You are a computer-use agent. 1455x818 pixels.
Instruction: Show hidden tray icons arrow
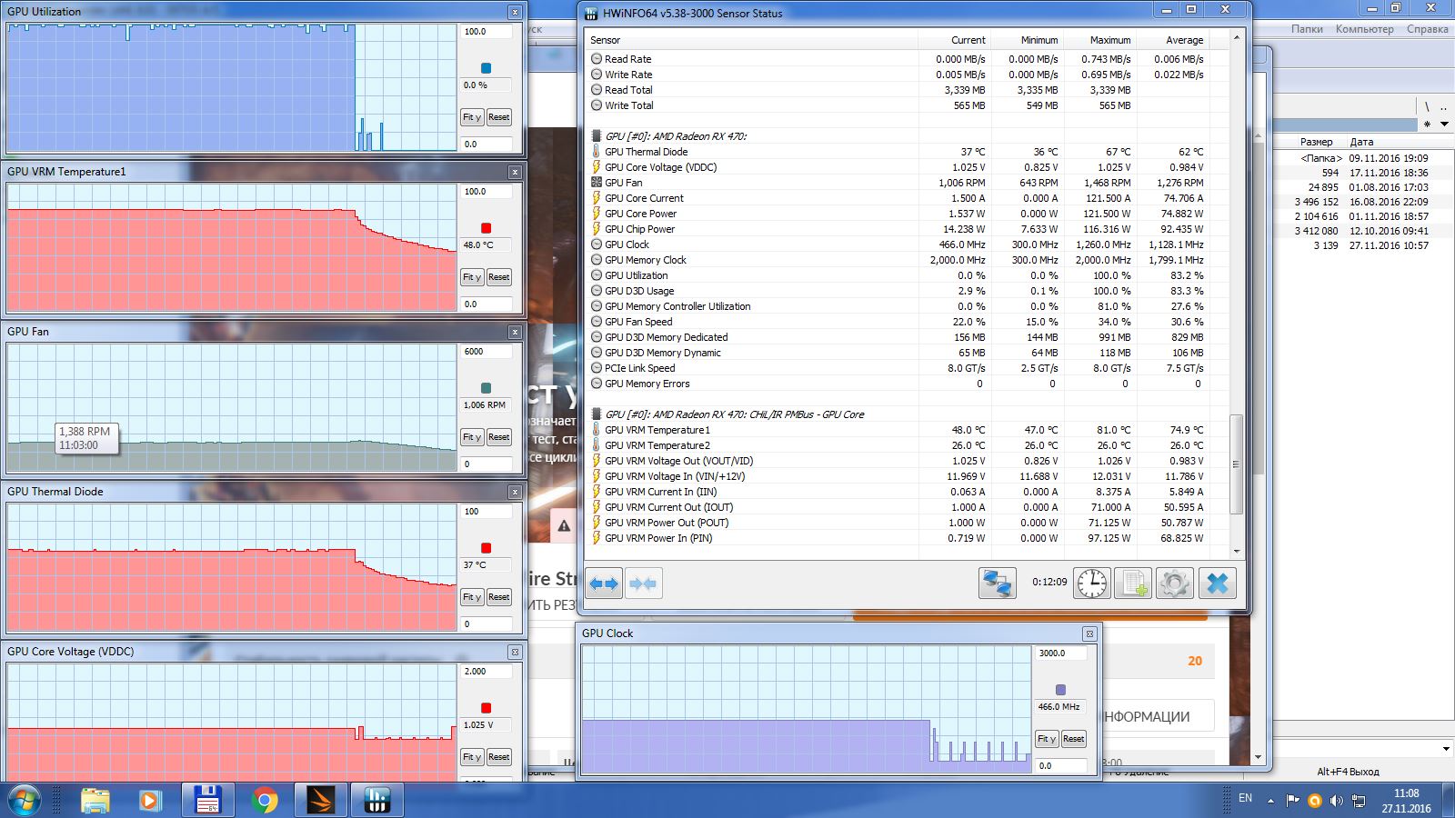pos(1269,800)
